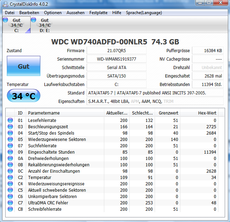The width and height of the screenshot is (230, 222).
Task: Select parameter name Schreibfehlerrate
Action: click(x=45, y=209)
